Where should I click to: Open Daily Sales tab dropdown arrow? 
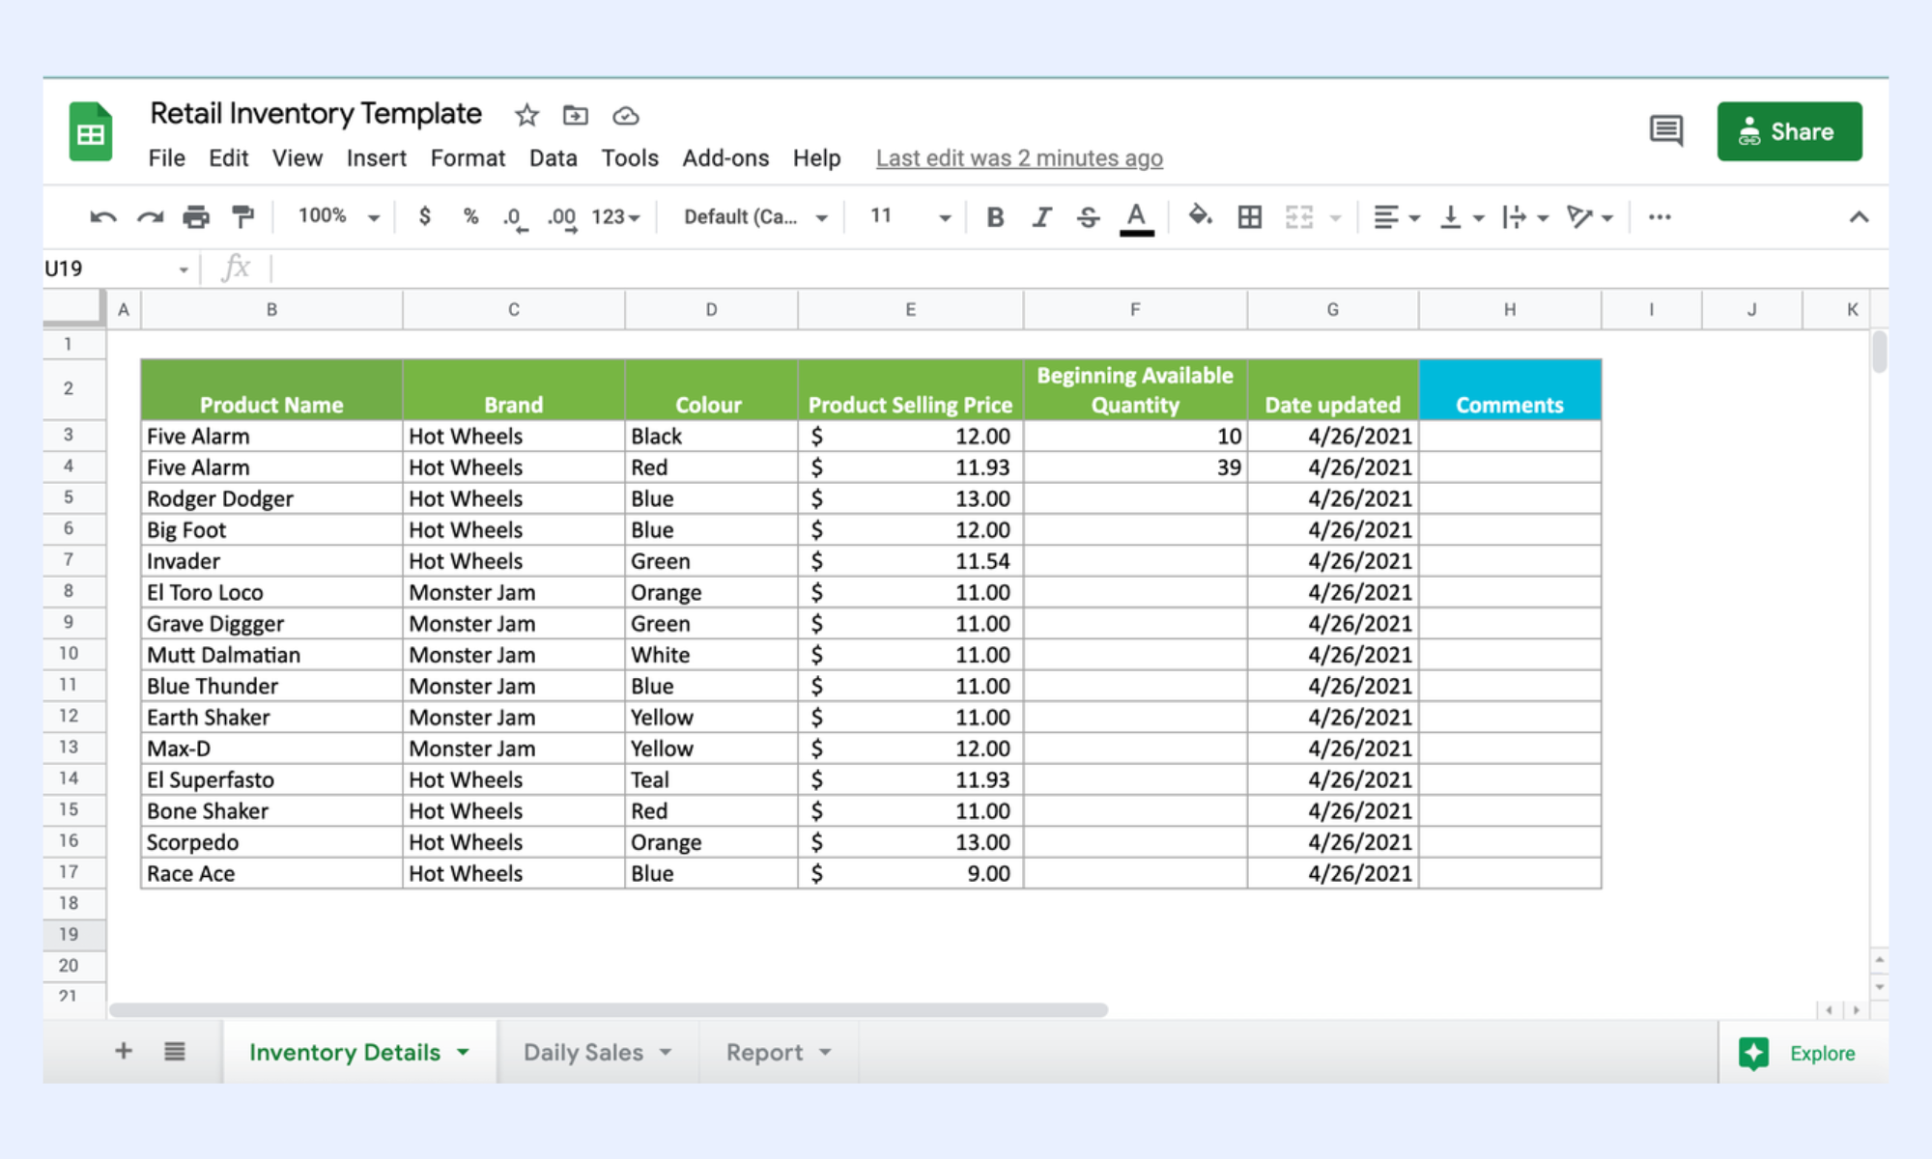click(666, 1053)
